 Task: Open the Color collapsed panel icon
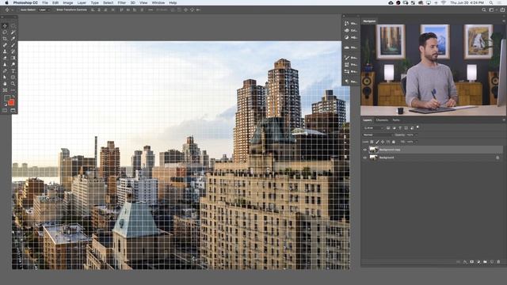[347, 30]
